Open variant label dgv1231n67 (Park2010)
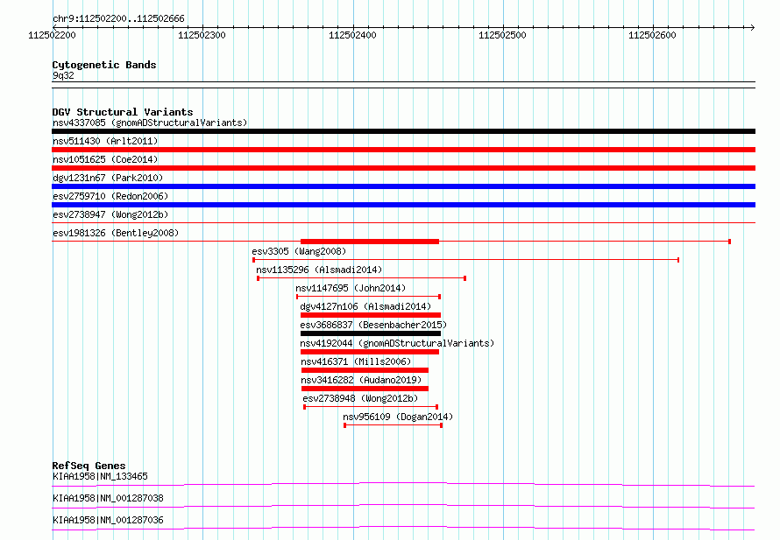 point(108,178)
